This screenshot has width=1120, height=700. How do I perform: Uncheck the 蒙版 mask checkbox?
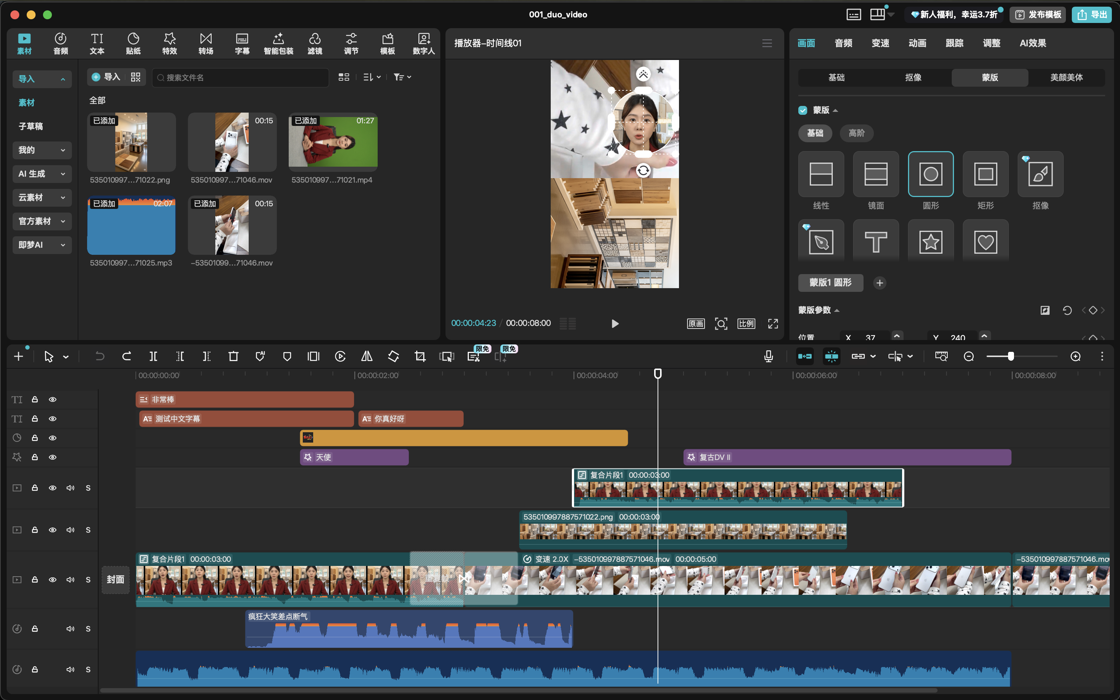[803, 110]
